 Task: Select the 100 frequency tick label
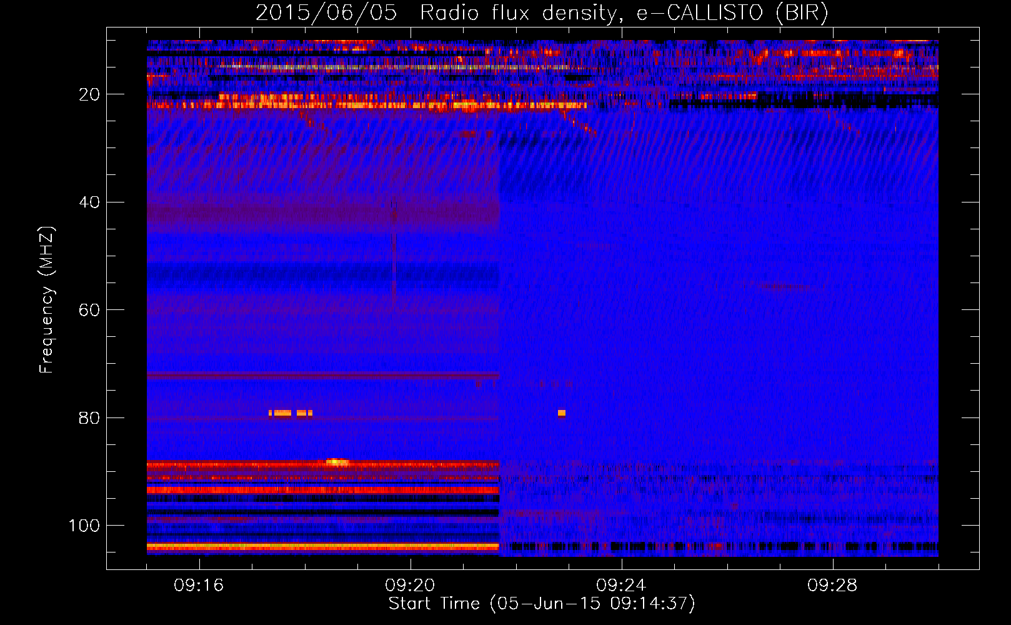coord(84,526)
